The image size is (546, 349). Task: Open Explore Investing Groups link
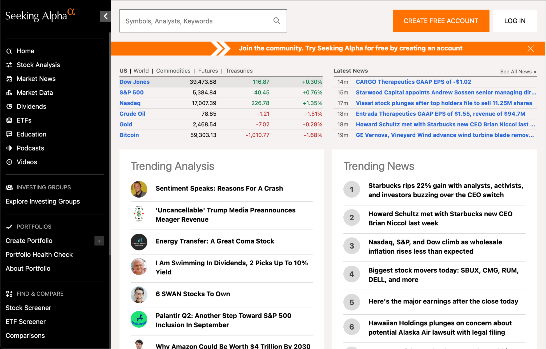pos(43,201)
